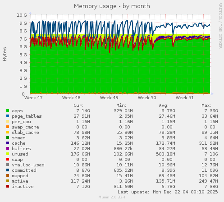224x202 pixels.
Task: Click the committed navy legend swatch
Action: click(x=8, y=170)
